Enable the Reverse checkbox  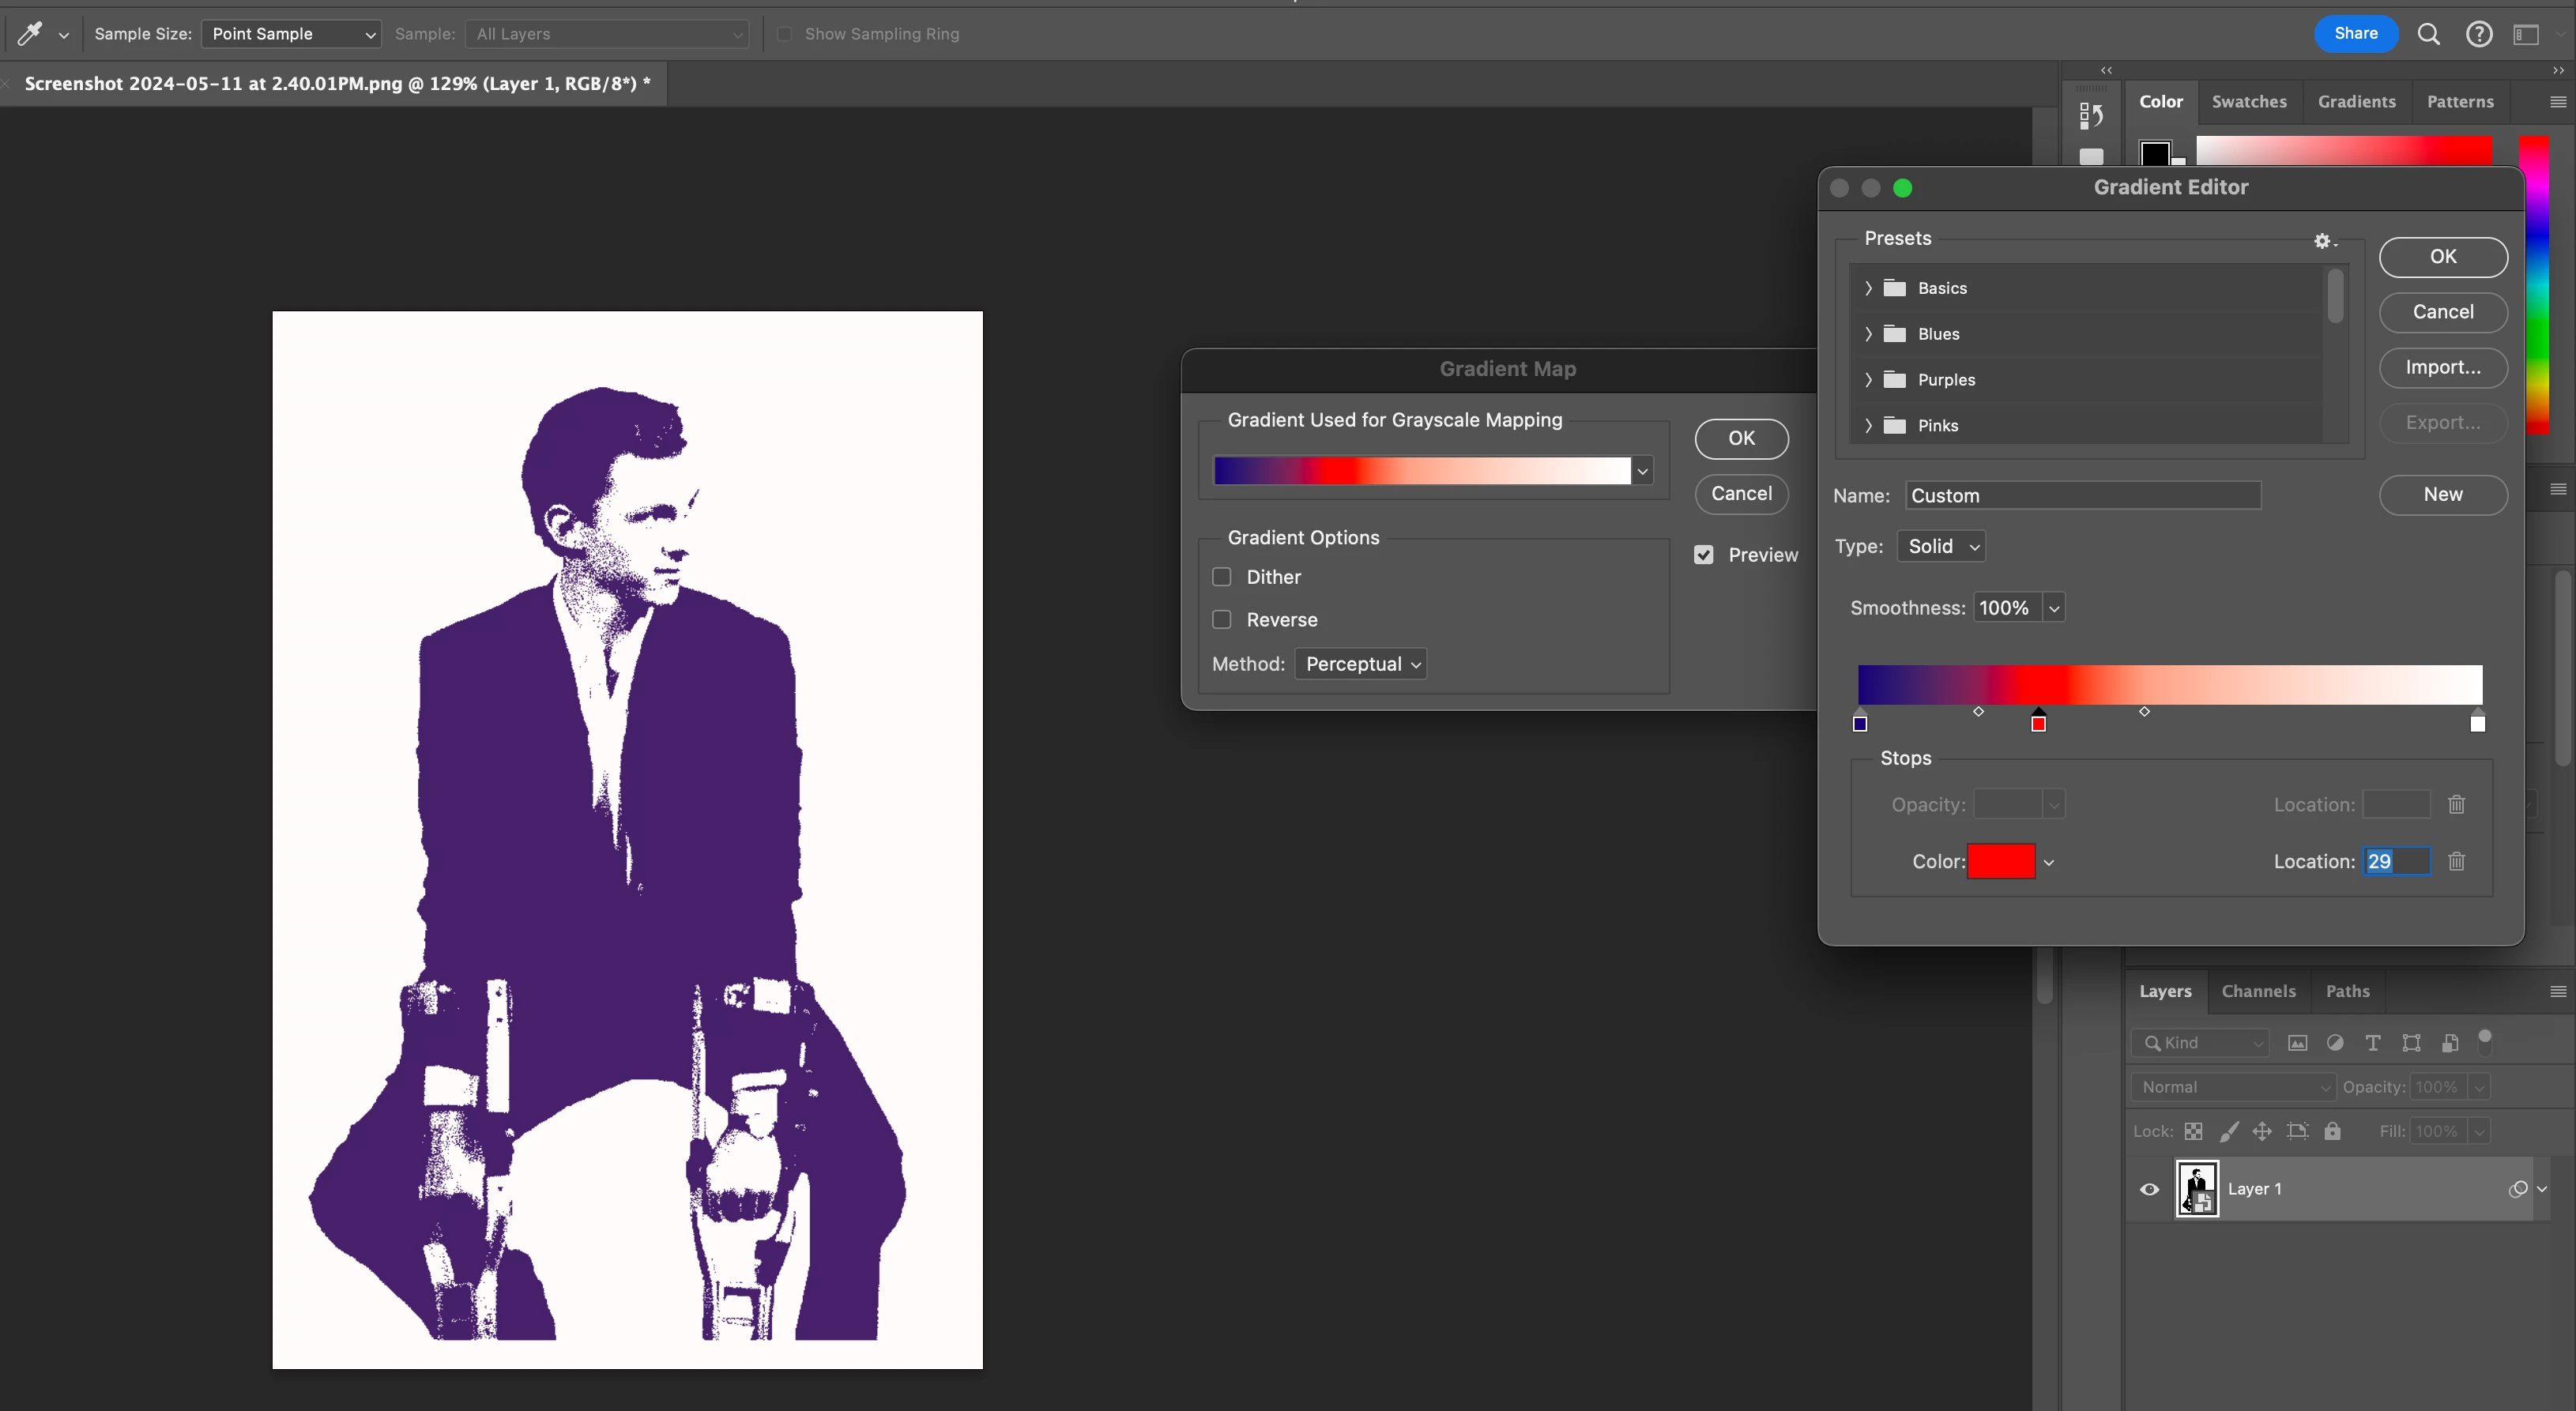pyautogui.click(x=1221, y=620)
